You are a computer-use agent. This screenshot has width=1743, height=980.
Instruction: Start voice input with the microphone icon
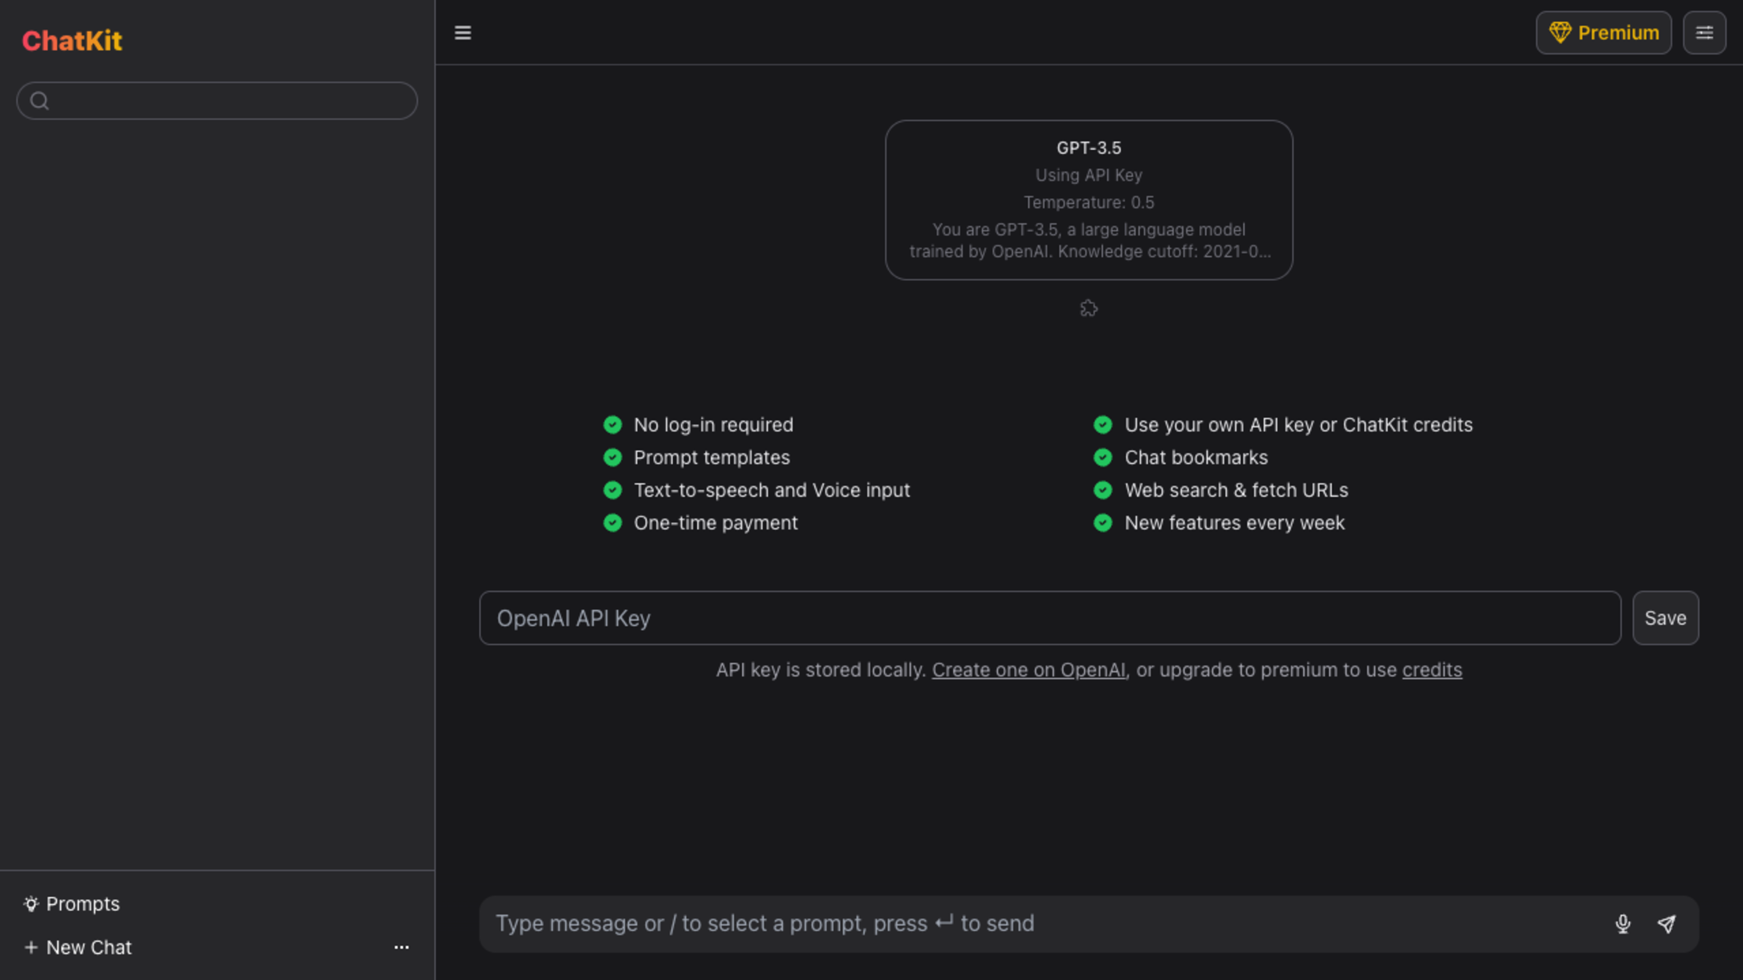tap(1623, 924)
